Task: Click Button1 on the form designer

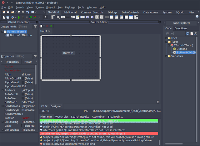Action: click(68, 53)
